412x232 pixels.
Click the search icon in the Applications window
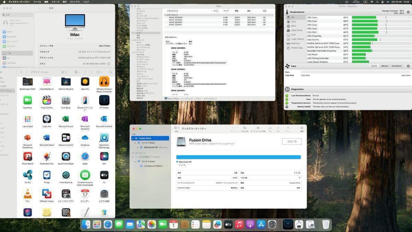pyautogui.click(x=111, y=72)
